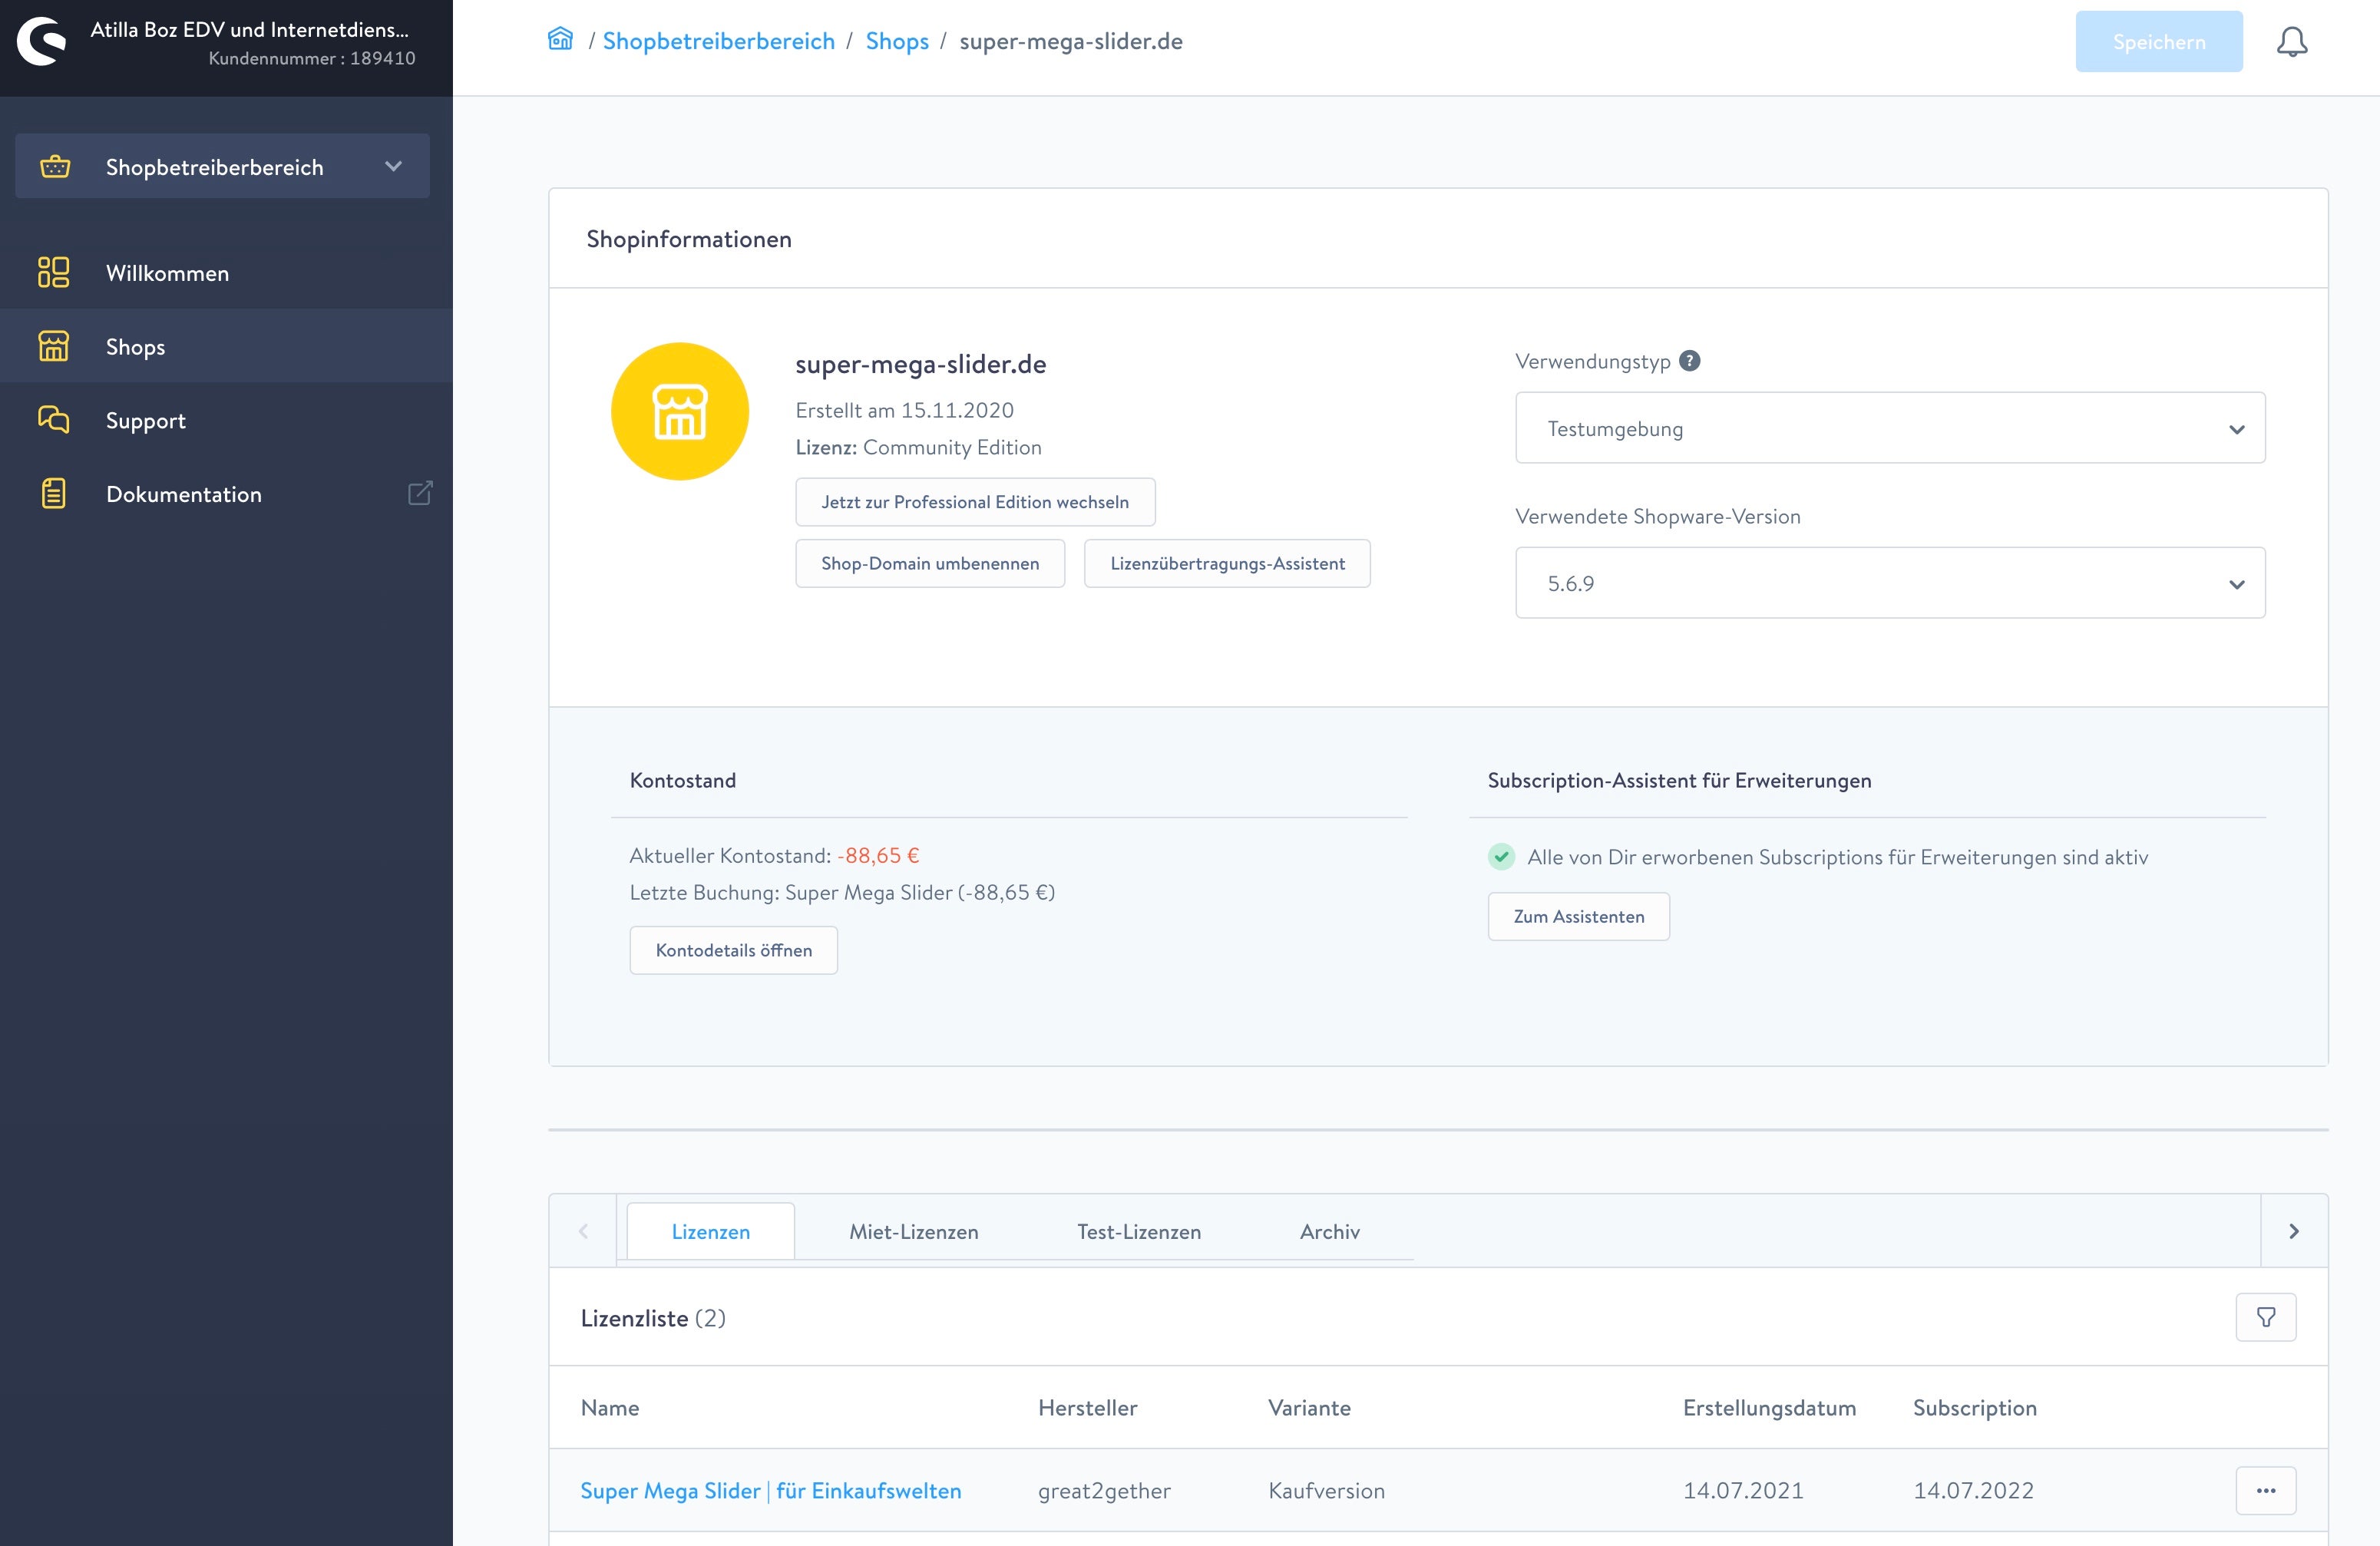Click the home icon in breadcrumb
2380x1546 pixels.
(560, 40)
